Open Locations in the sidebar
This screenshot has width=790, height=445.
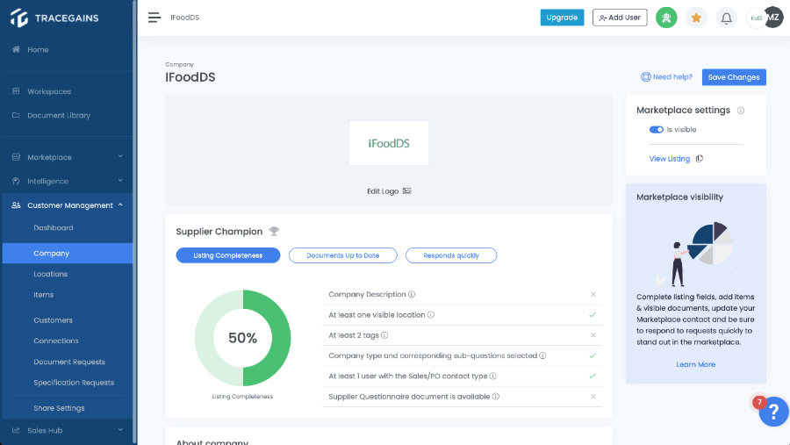coord(51,275)
